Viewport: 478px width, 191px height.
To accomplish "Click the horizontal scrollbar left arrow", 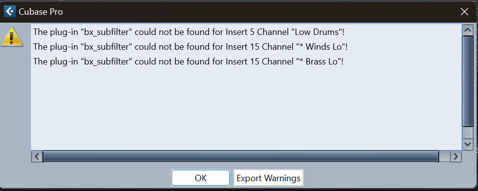I will click(37, 157).
